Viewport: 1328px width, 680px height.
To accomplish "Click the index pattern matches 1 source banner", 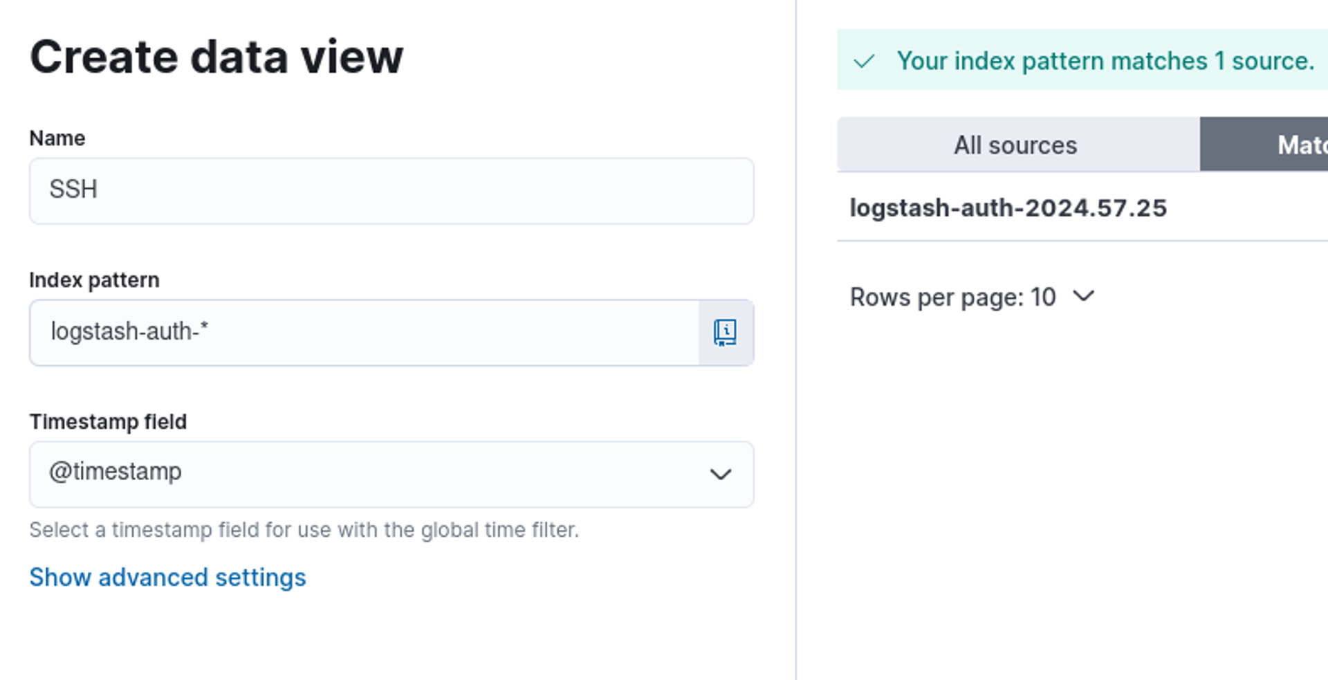I will 1105,62.
